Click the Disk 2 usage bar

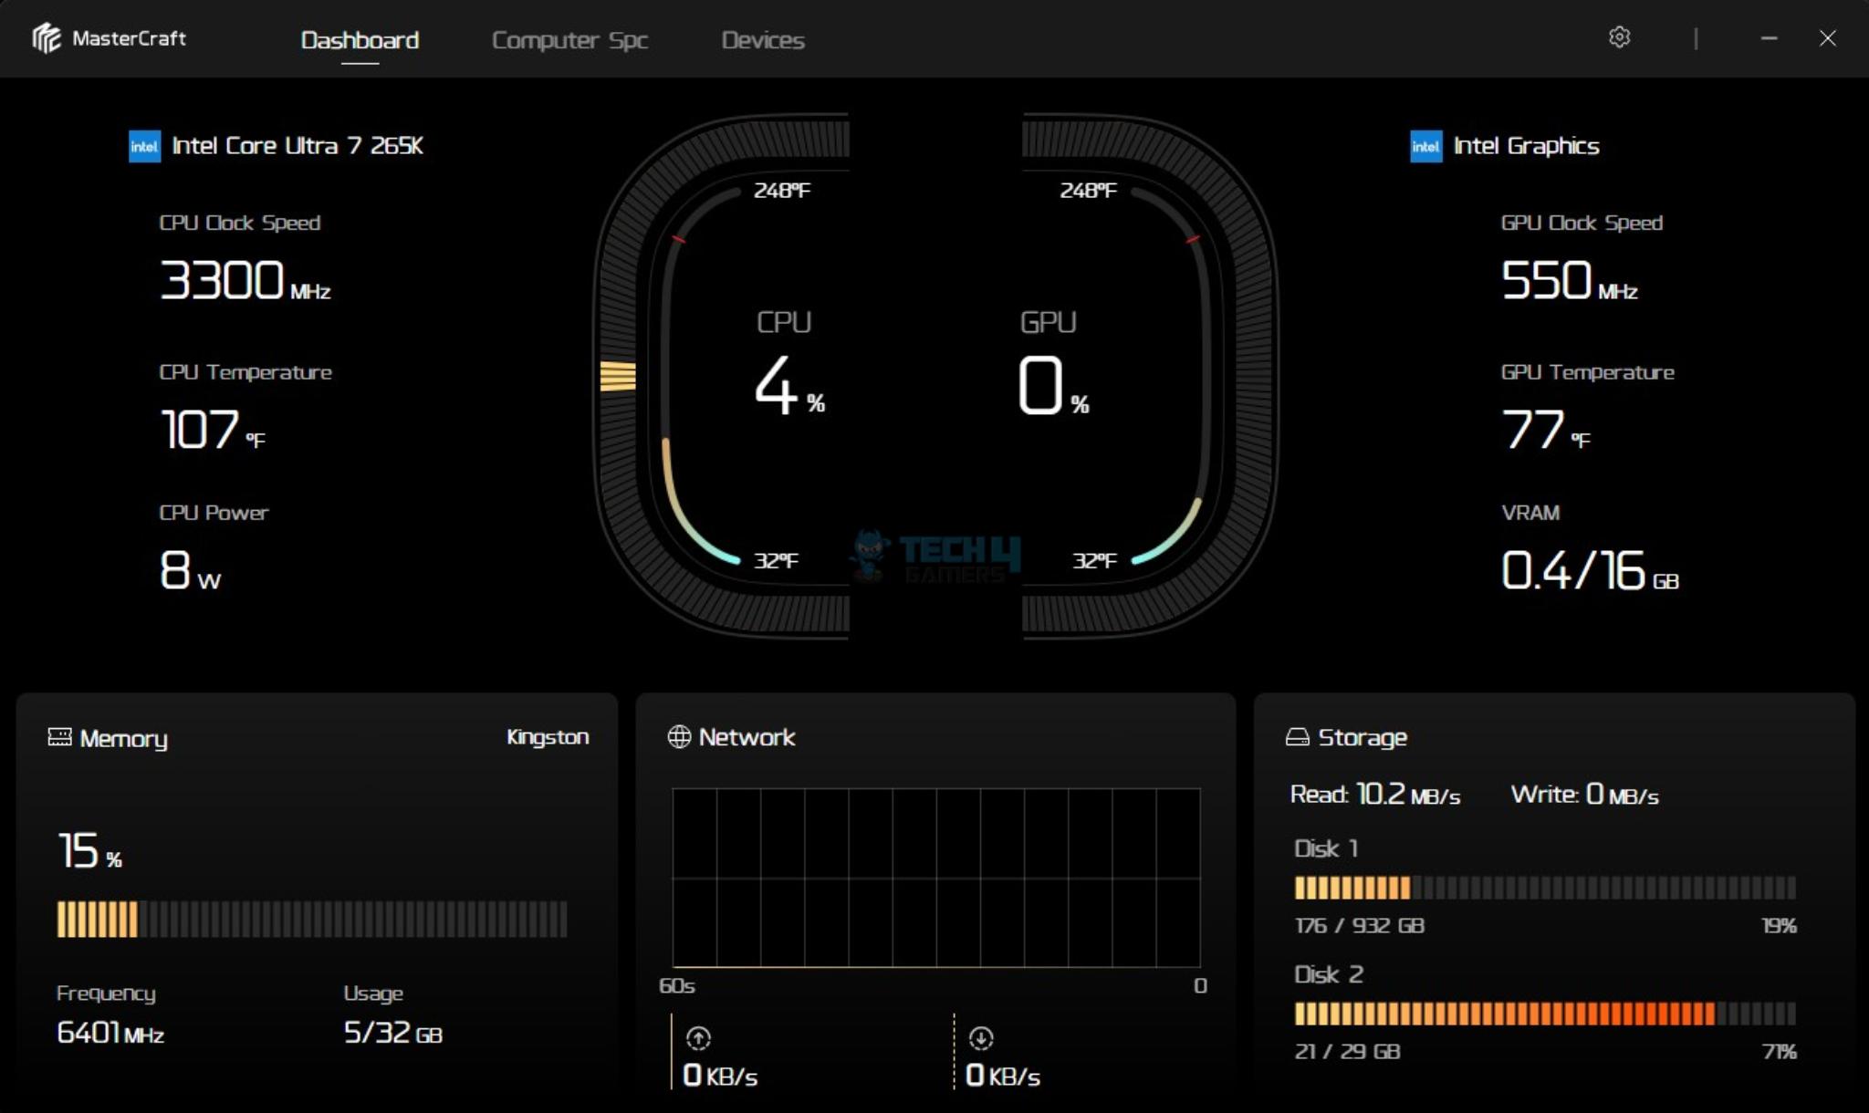tap(1544, 1014)
